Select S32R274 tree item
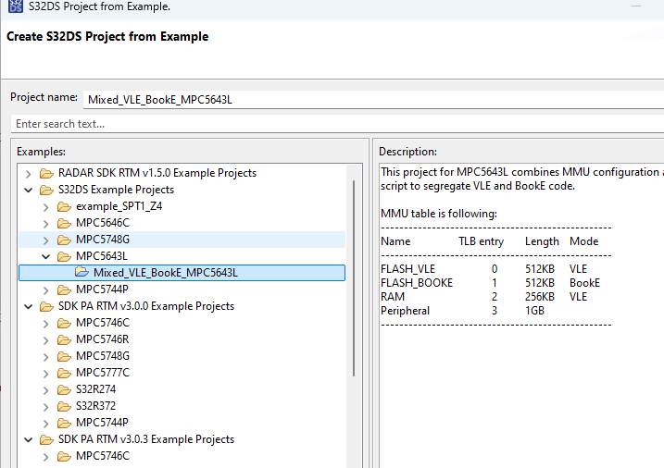The width and height of the screenshot is (664, 468). 95,389
